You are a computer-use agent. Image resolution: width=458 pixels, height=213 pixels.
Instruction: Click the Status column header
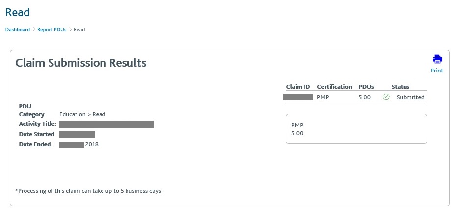point(401,87)
